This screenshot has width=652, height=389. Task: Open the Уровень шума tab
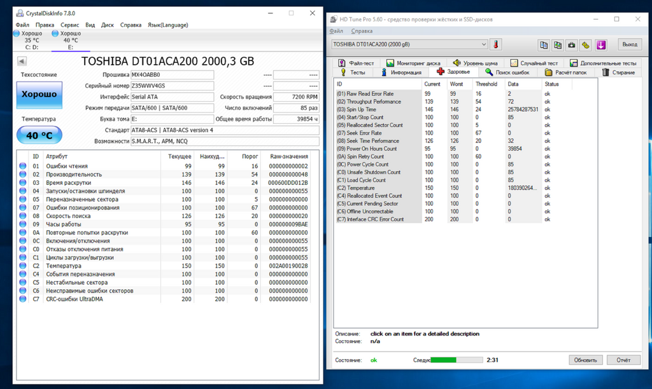[475, 63]
